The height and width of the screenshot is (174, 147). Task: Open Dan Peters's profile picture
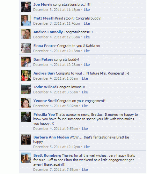click(26, 62)
